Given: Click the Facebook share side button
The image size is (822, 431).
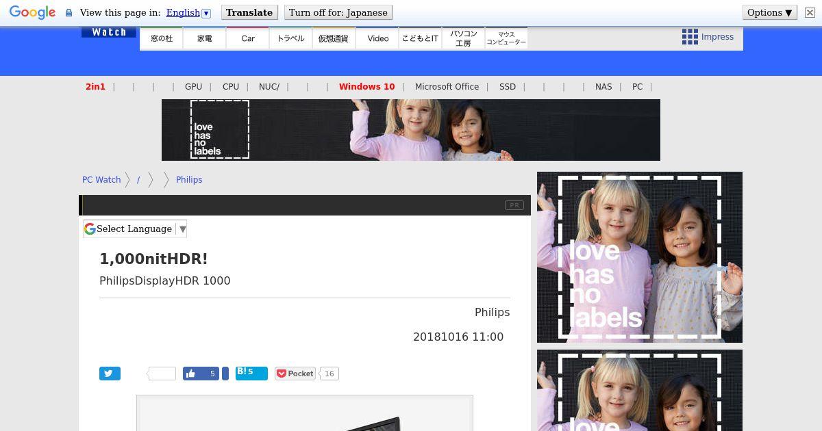Looking at the screenshot, I should (x=225, y=374).
